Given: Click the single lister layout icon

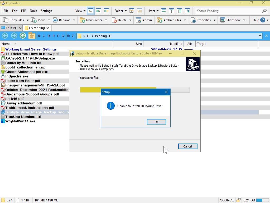Looking at the screenshot, I should pos(163,11).
